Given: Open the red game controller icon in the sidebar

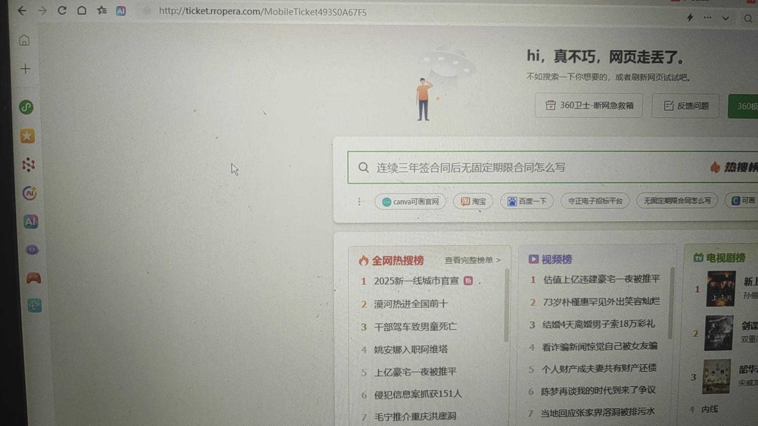Looking at the screenshot, I should click(x=34, y=278).
